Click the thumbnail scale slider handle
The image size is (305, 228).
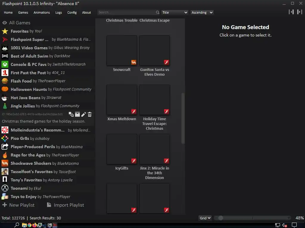click(221, 218)
